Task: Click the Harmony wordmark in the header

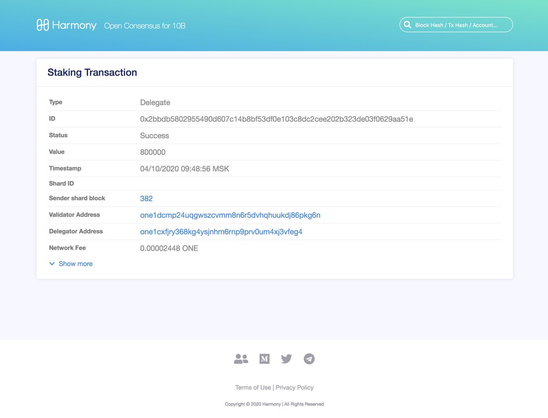Action: 74,26
